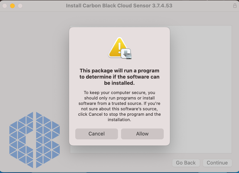
Task: Click the security advice paragraph
Action: click(119, 106)
